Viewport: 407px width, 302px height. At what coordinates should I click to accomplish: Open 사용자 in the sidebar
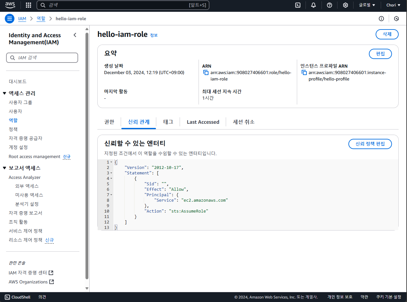[x=15, y=111]
